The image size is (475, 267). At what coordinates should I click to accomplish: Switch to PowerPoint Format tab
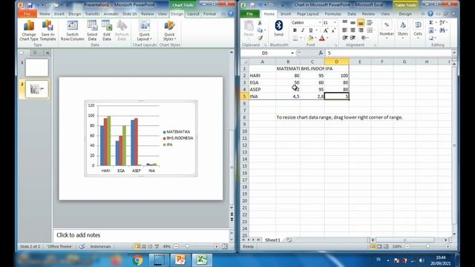tap(209, 14)
